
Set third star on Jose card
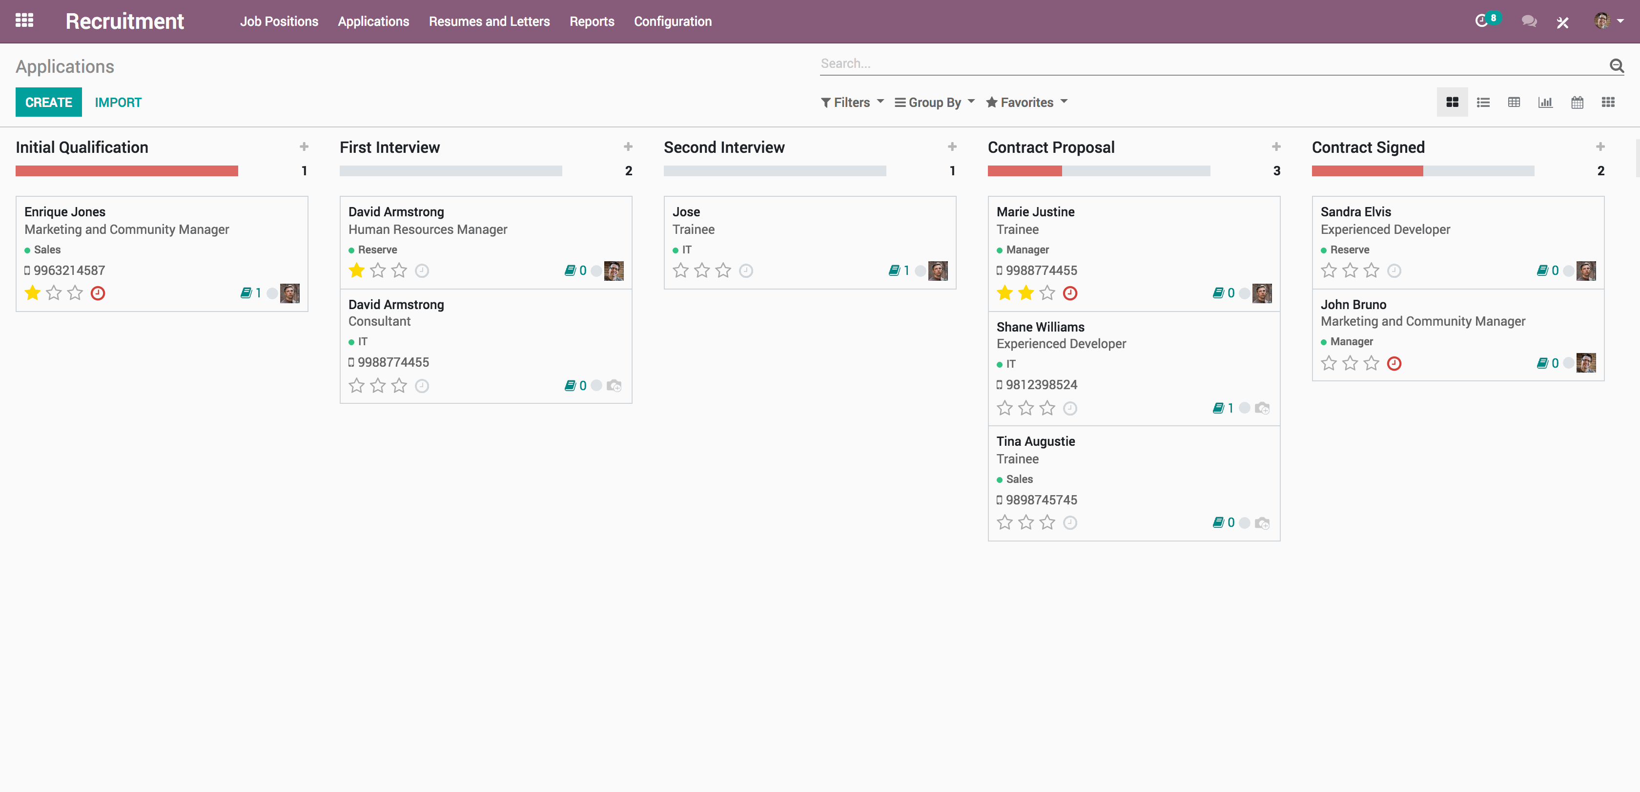(x=723, y=271)
